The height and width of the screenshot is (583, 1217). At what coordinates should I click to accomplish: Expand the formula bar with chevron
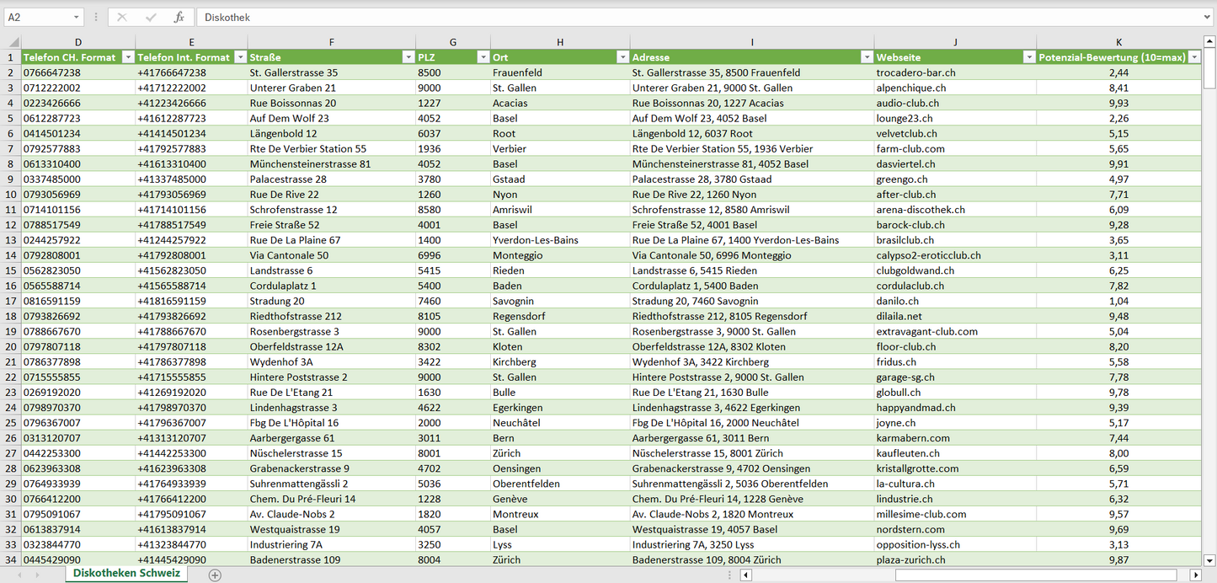click(1208, 17)
